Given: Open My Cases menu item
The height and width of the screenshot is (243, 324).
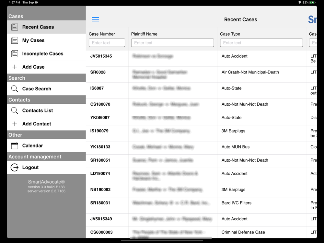Looking at the screenshot, I should [x=46, y=40].
